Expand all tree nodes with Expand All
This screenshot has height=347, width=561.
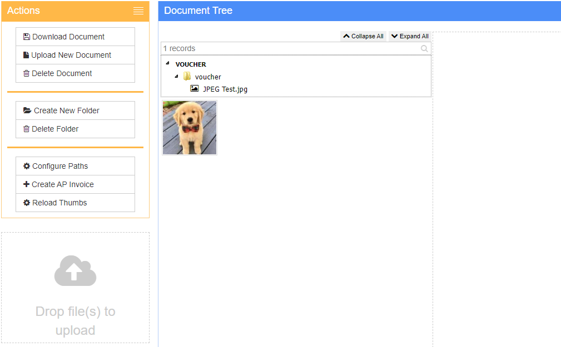coord(410,36)
